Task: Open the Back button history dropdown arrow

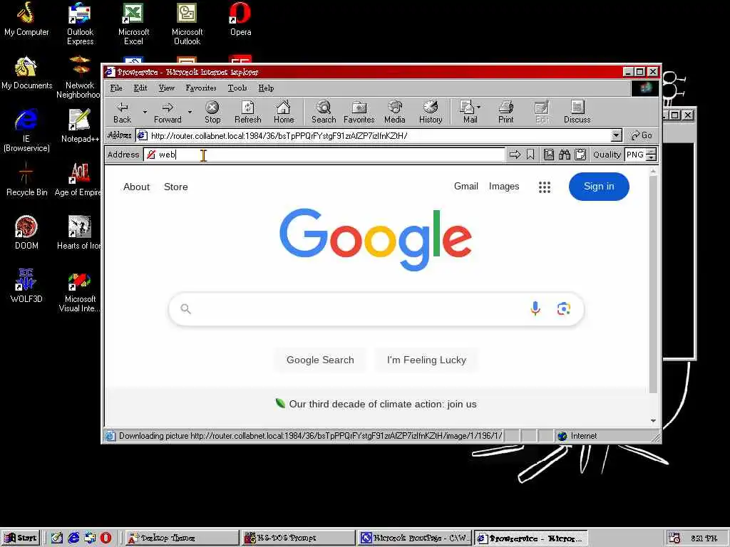Action: tap(145, 112)
